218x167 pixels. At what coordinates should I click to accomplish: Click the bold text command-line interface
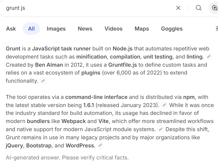96,97
